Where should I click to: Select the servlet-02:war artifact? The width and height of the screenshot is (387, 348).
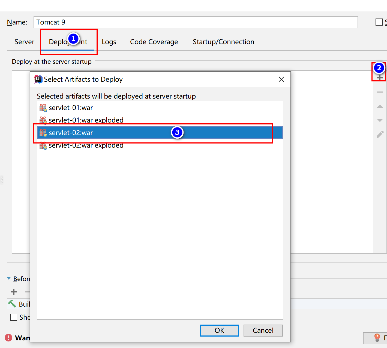[160, 133]
